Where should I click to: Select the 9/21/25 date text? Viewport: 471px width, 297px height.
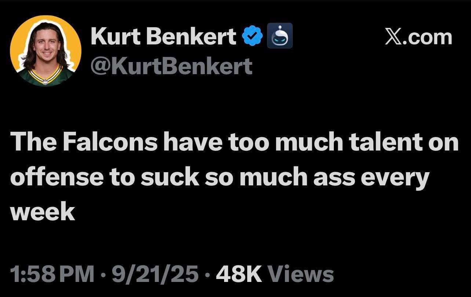154,274
